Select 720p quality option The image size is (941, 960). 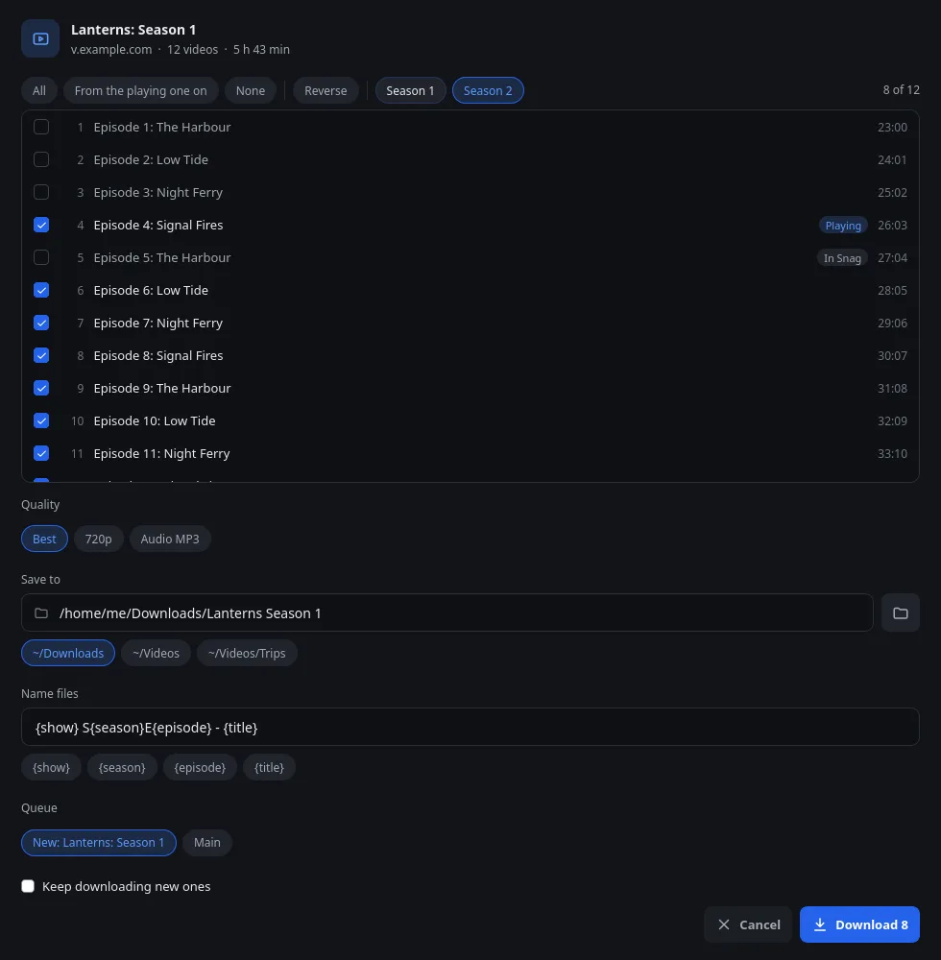(x=99, y=539)
